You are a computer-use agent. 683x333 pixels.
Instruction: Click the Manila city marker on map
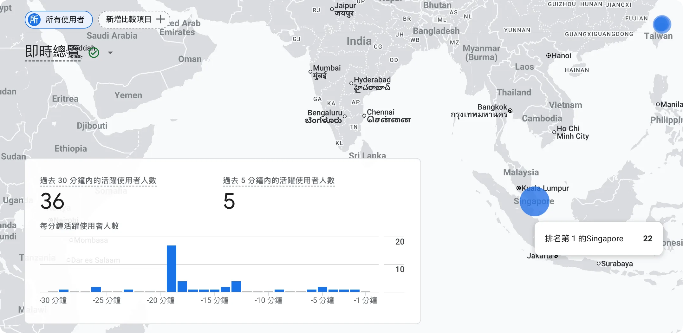pos(658,104)
